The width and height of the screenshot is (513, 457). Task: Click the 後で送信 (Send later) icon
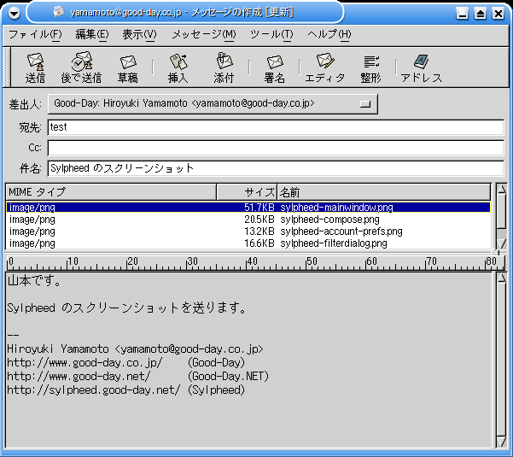(81, 68)
